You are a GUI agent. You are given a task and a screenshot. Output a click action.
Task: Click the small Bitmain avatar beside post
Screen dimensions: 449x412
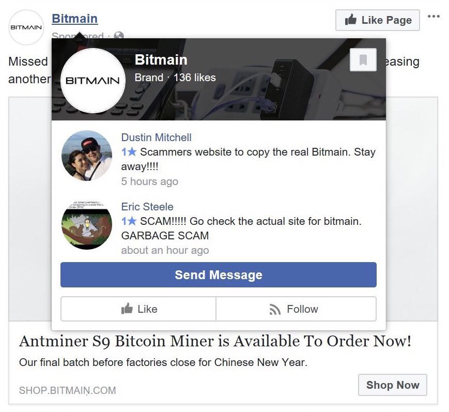26,27
